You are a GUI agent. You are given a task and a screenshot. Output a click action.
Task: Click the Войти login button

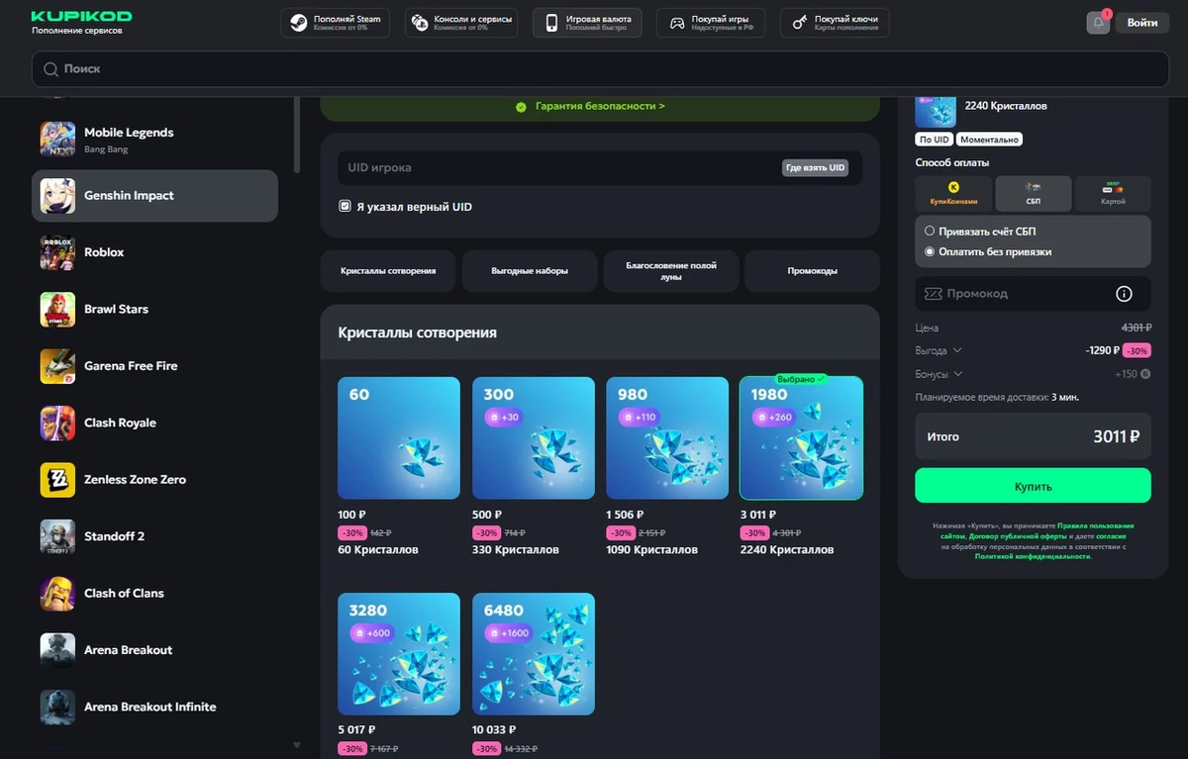coord(1142,23)
